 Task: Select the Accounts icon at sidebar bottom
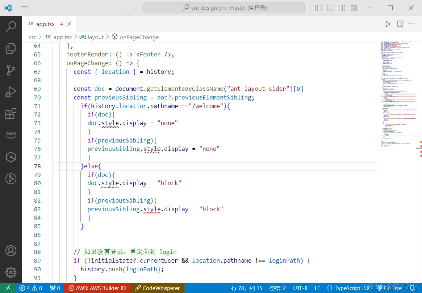(x=11, y=251)
